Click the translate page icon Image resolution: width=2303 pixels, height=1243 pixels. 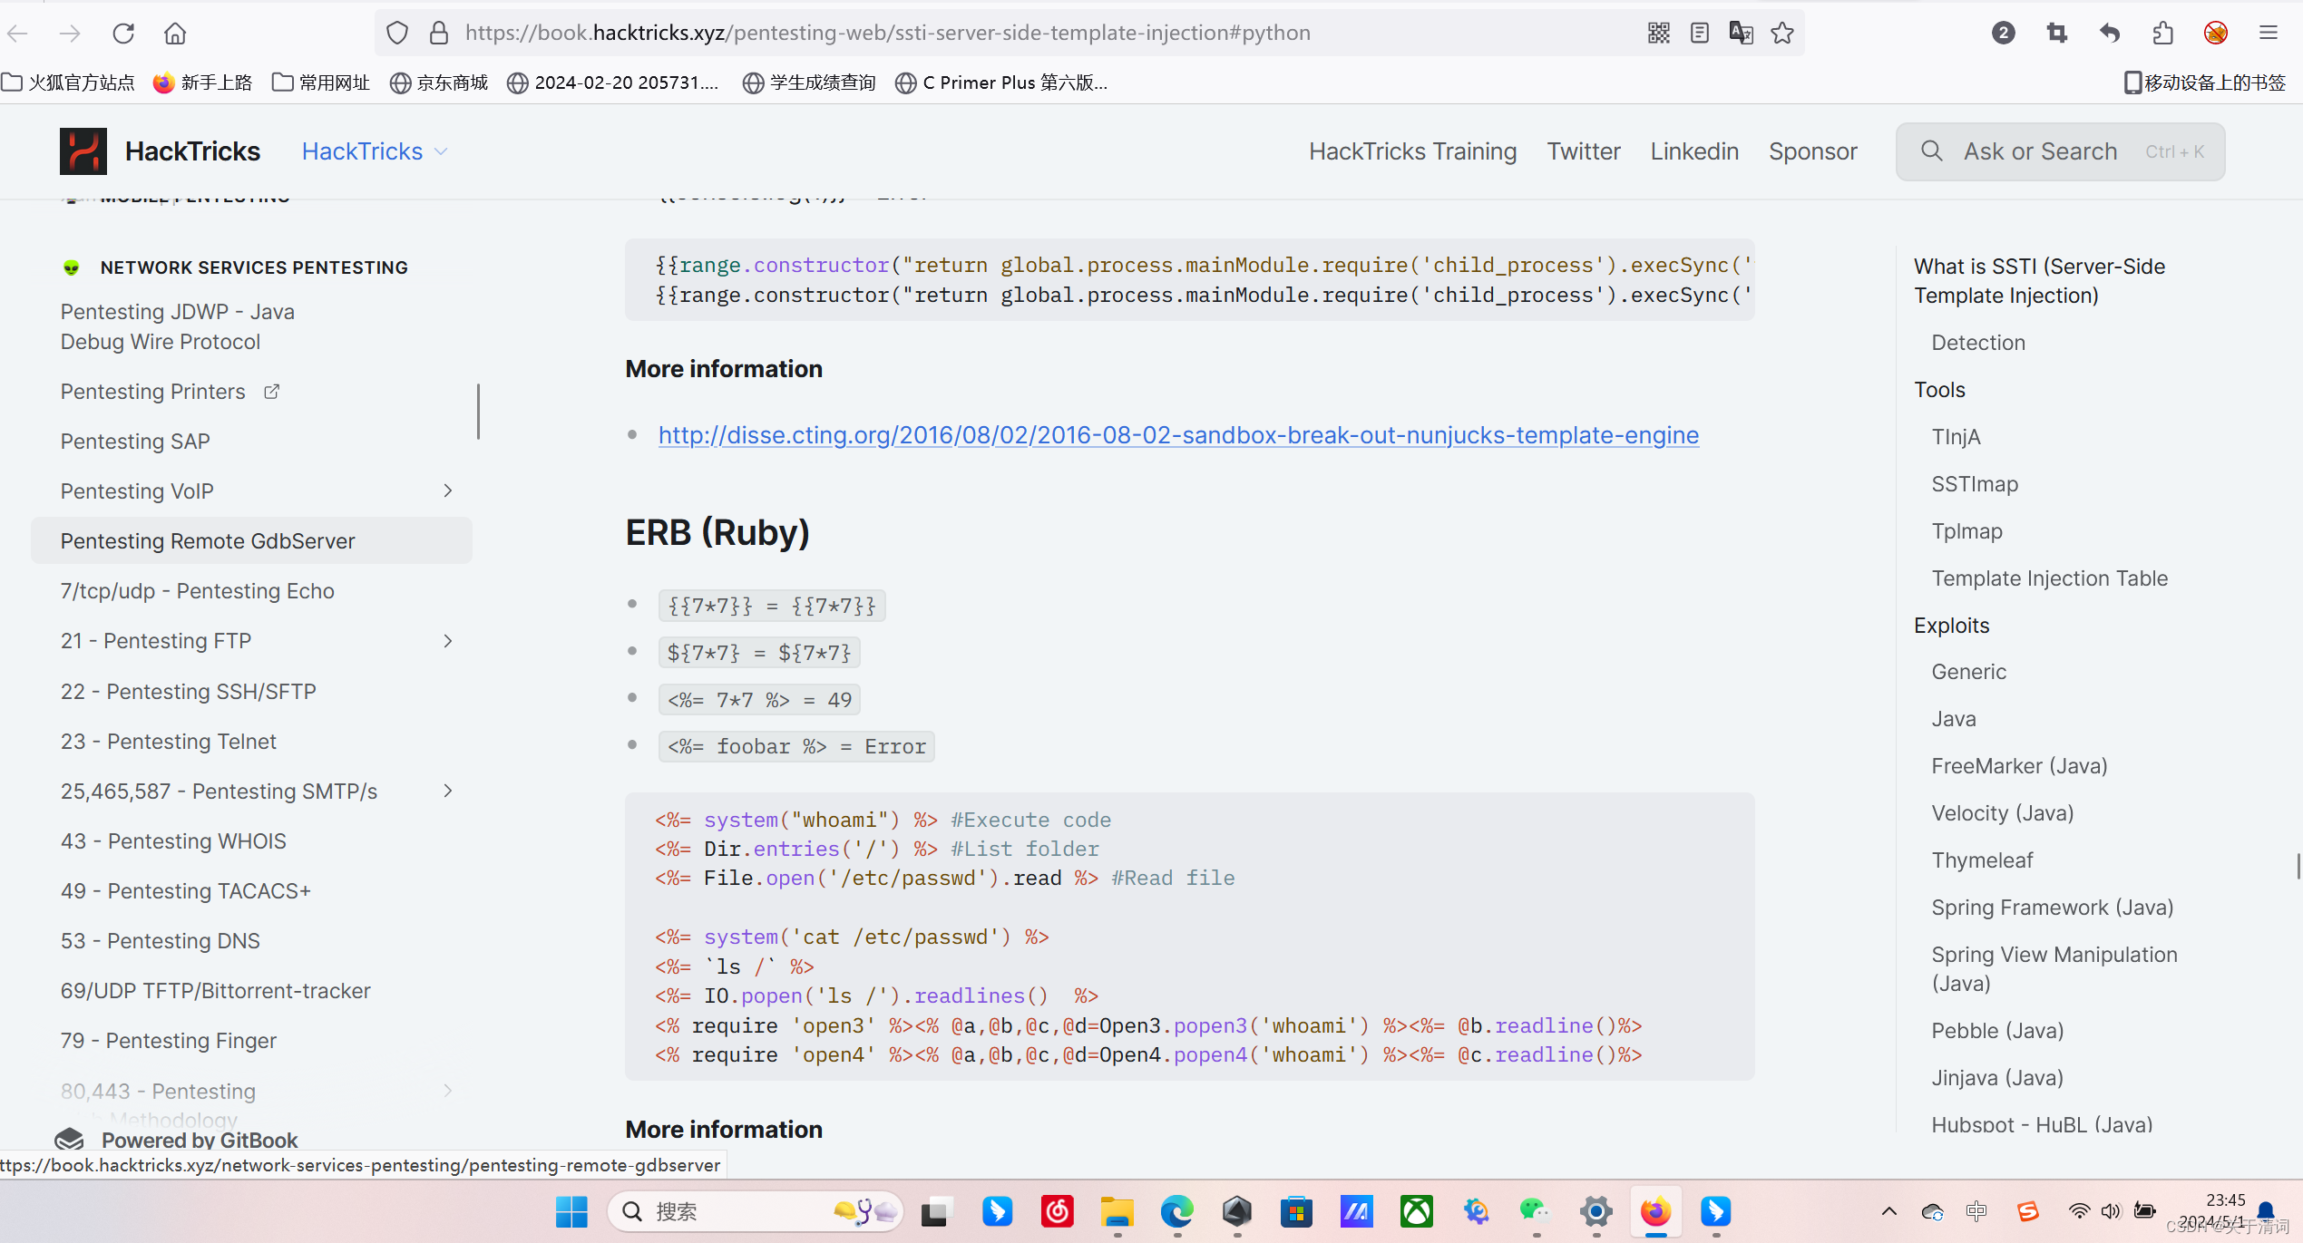1741,34
